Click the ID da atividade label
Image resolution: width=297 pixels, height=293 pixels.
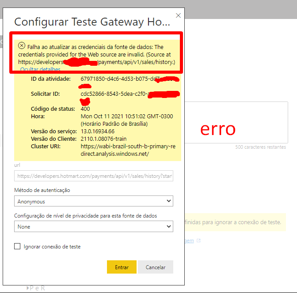point(51,79)
